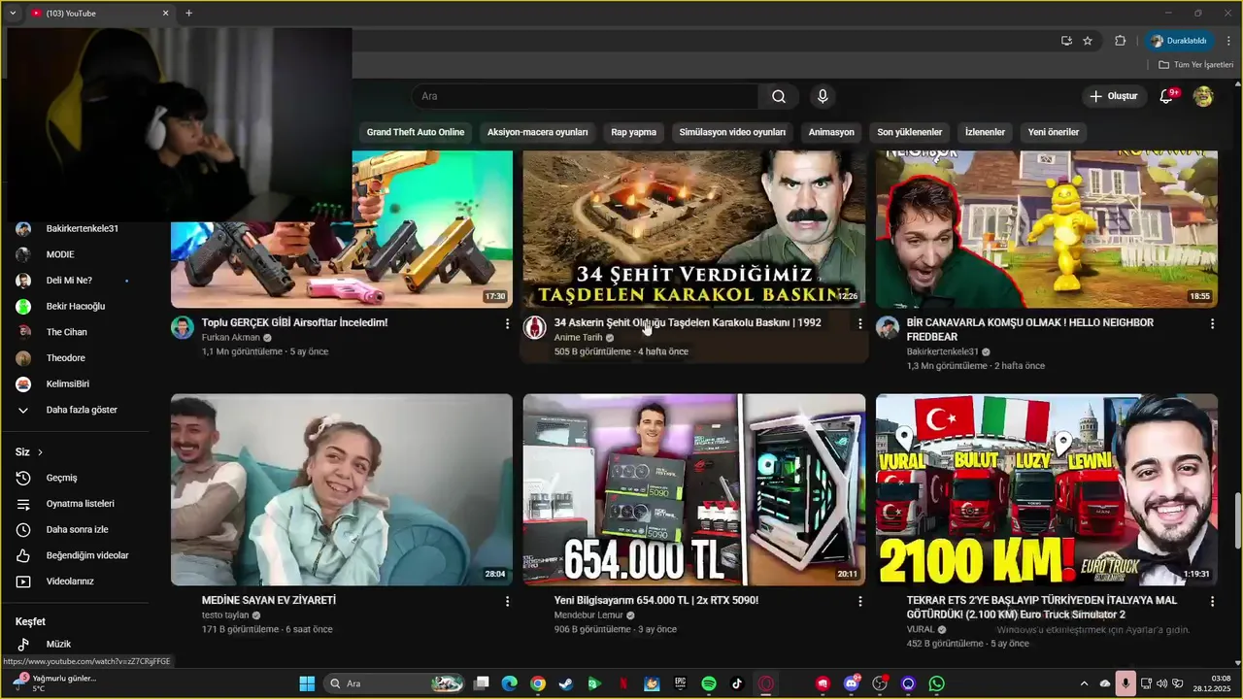This screenshot has width=1243, height=699.
Task: Click the YouTube search input field
Action: (x=586, y=96)
